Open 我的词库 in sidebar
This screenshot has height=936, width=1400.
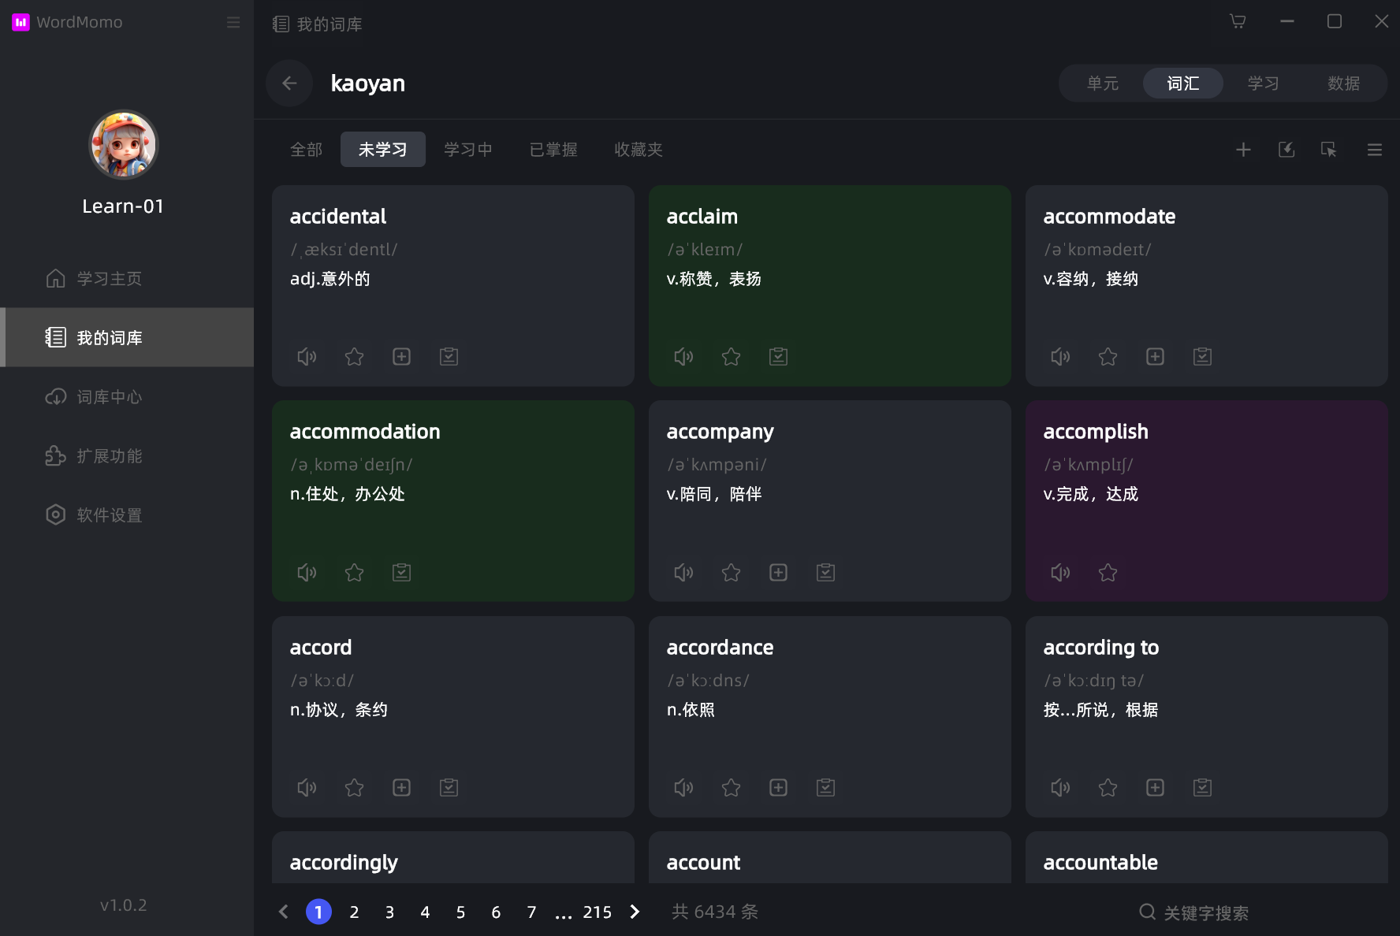(x=127, y=337)
